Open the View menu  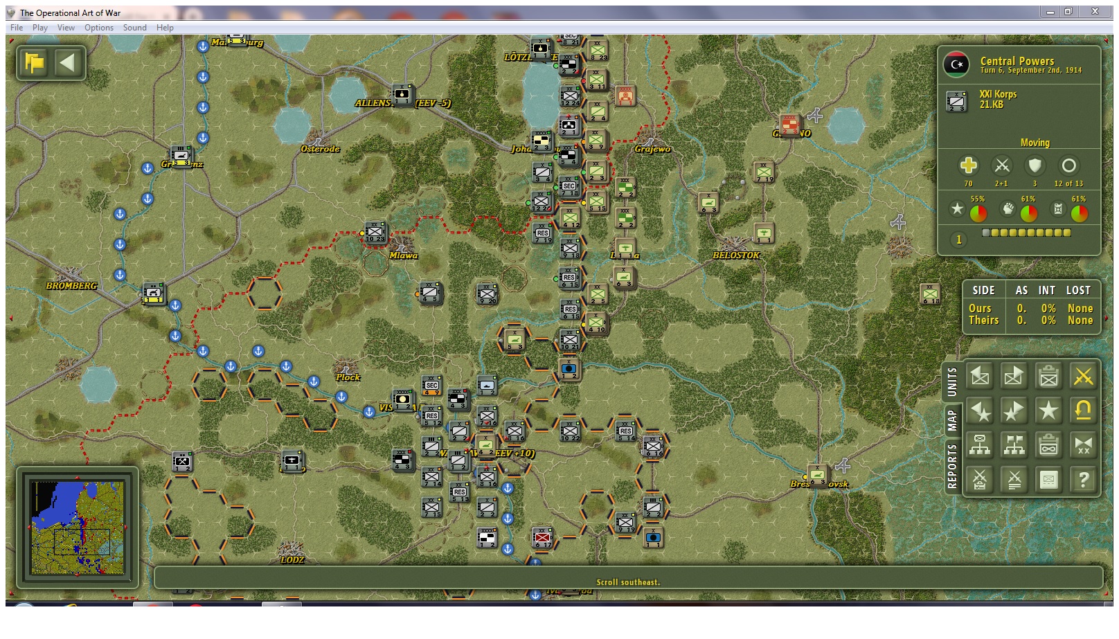[66, 28]
